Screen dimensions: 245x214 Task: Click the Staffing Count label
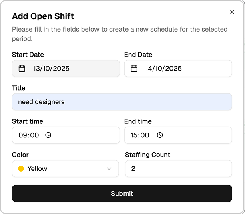(x=147, y=155)
